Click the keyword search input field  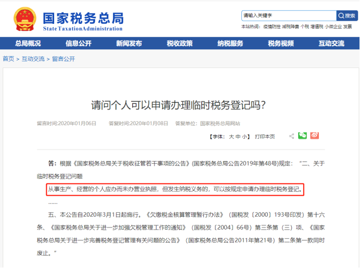click(x=289, y=16)
